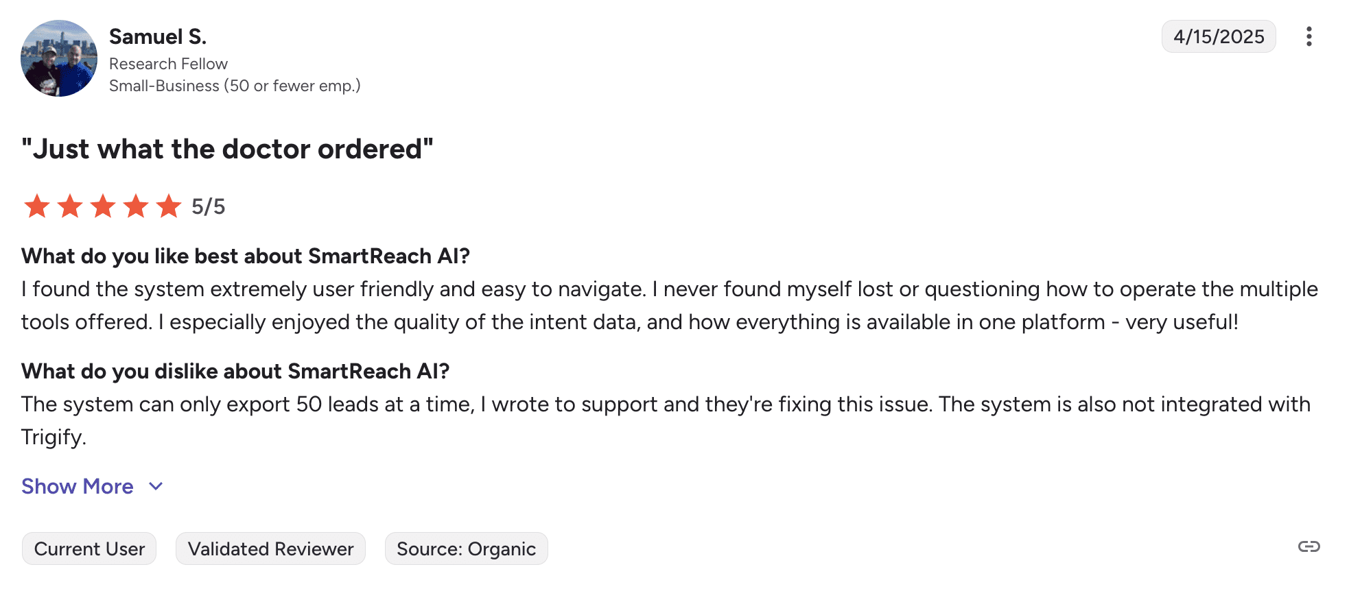This screenshot has width=1349, height=591.
Task: Open Samuel S.'s profile photo
Action: (59, 58)
